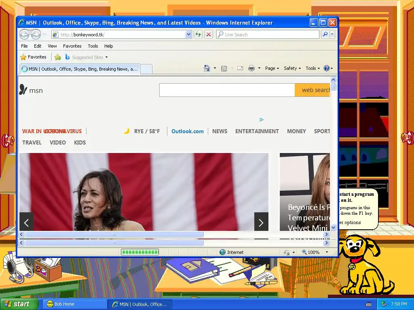Open the Favorites star button
Viewport: 414px width, 310px height.
[33, 57]
